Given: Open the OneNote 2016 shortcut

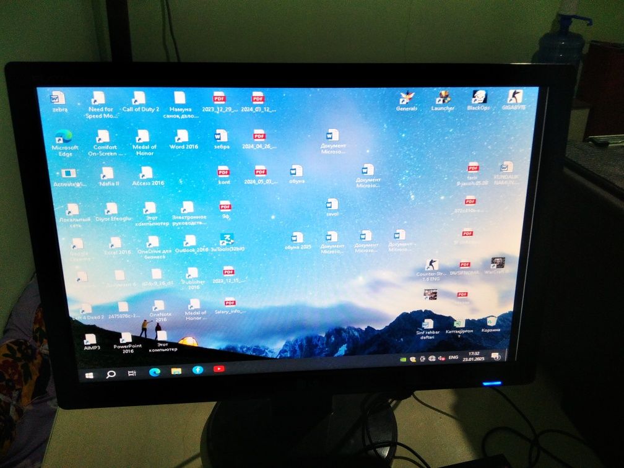Looking at the screenshot, I should click(x=160, y=311).
